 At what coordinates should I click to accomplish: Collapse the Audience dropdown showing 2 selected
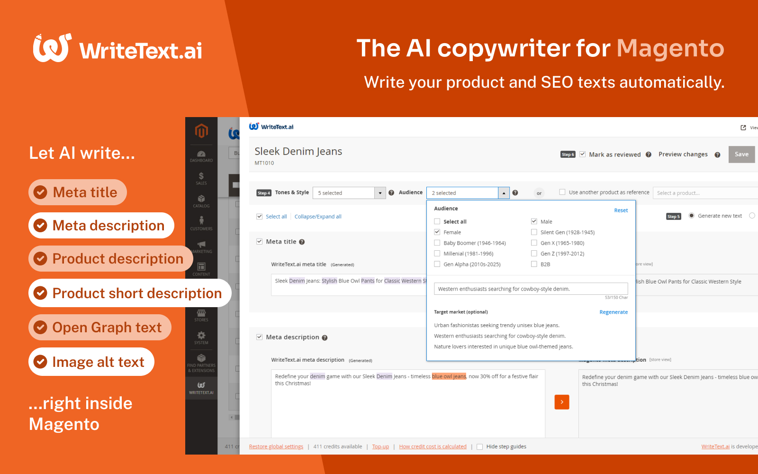[504, 192]
